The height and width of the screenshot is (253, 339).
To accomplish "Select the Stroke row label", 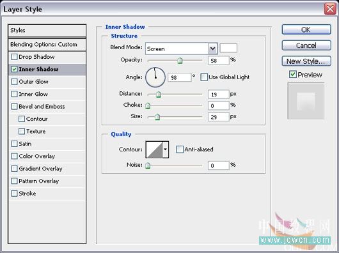I will 28,194.
